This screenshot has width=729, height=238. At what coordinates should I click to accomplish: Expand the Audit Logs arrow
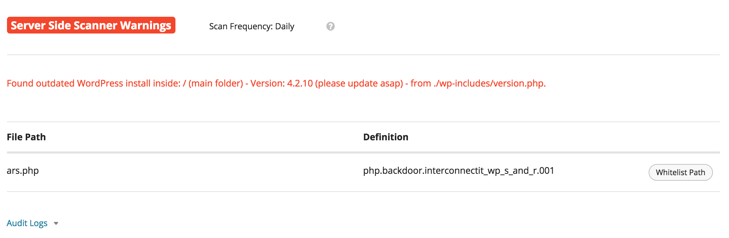click(x=56, y=223)
